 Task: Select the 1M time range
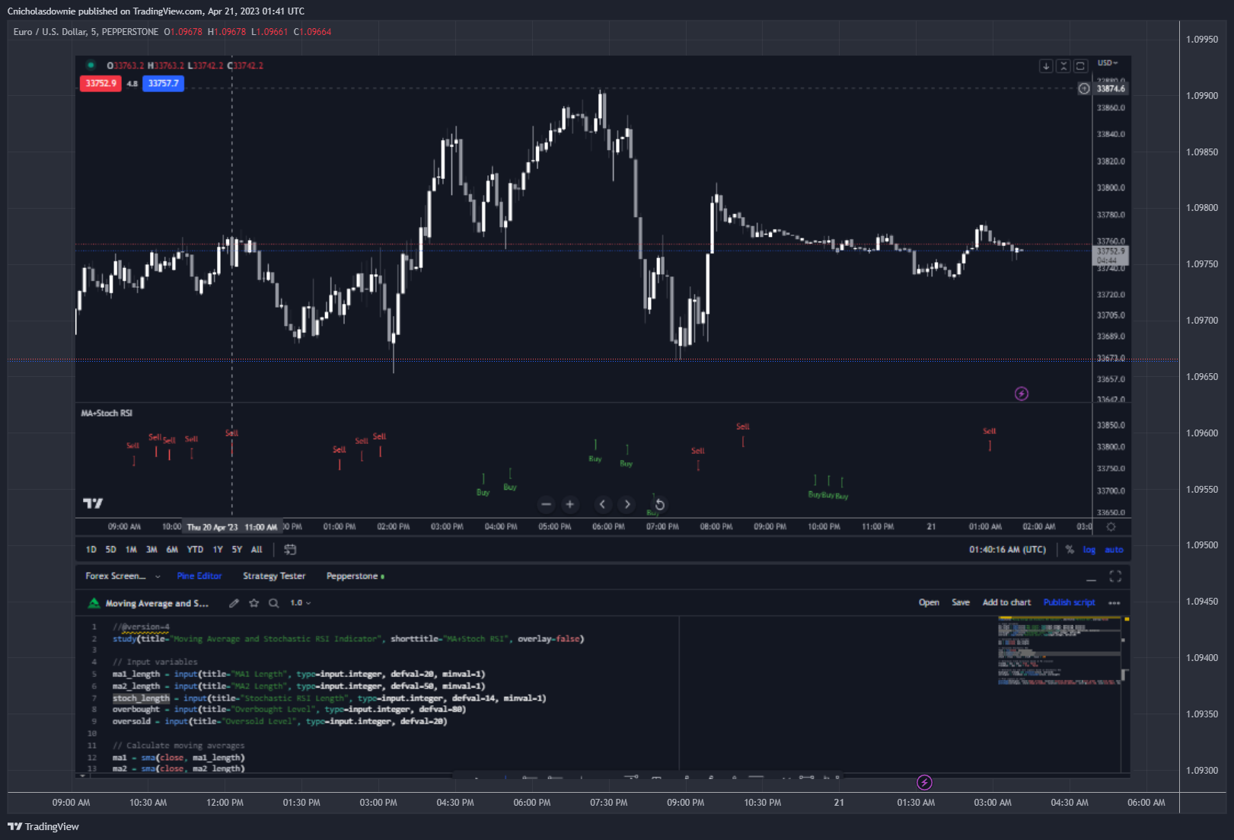[x=132, y=549]
